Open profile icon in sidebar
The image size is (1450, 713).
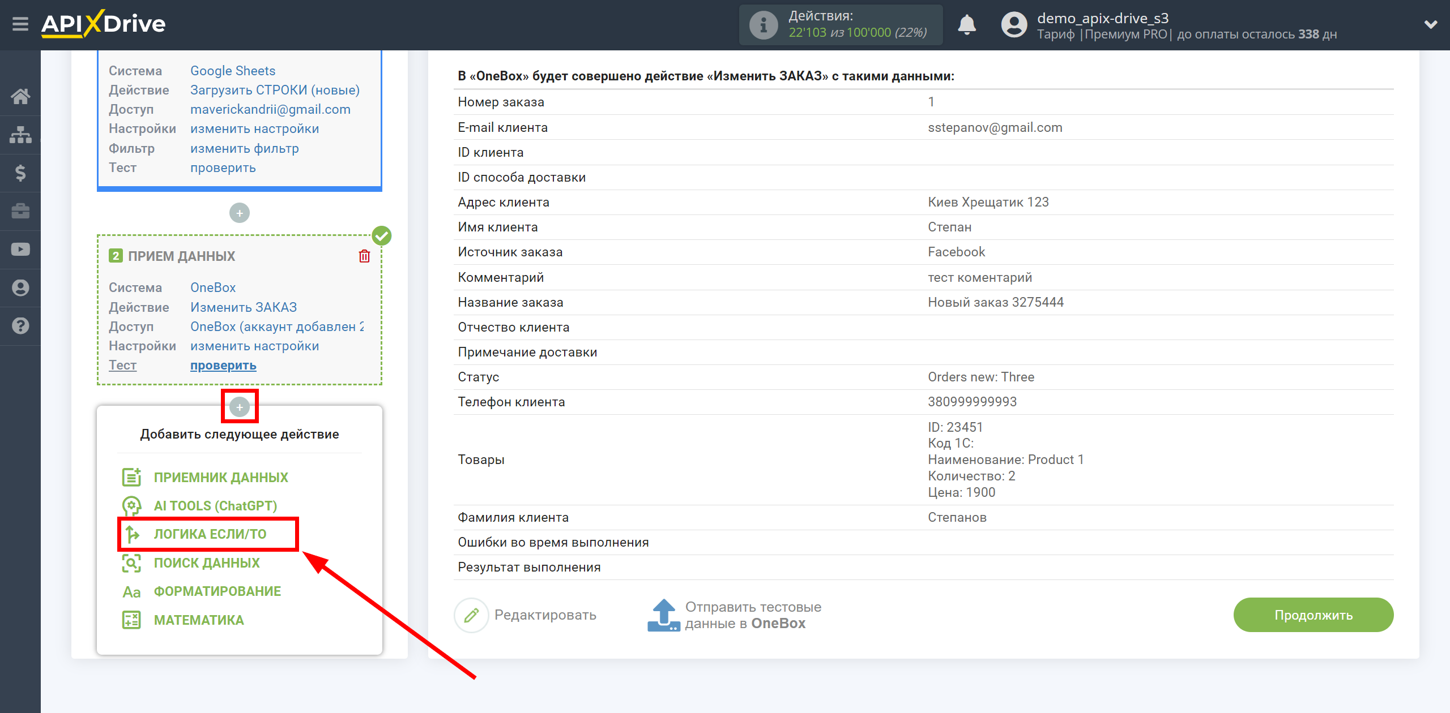coord(20,287)
